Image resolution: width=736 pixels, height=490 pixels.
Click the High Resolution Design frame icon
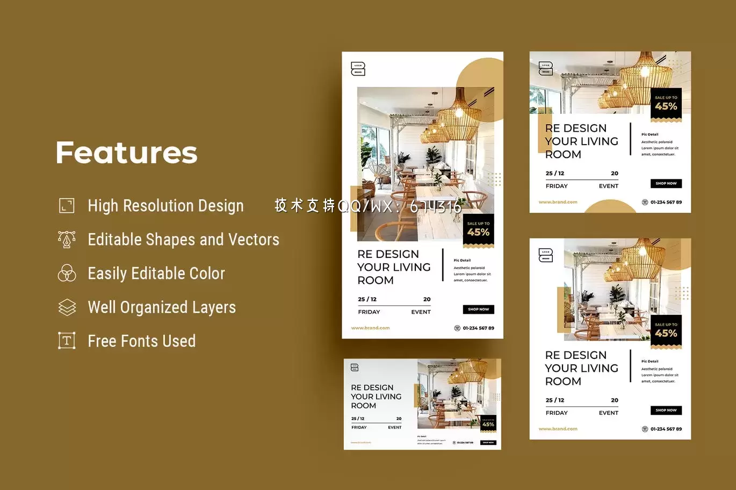point(67,205)
